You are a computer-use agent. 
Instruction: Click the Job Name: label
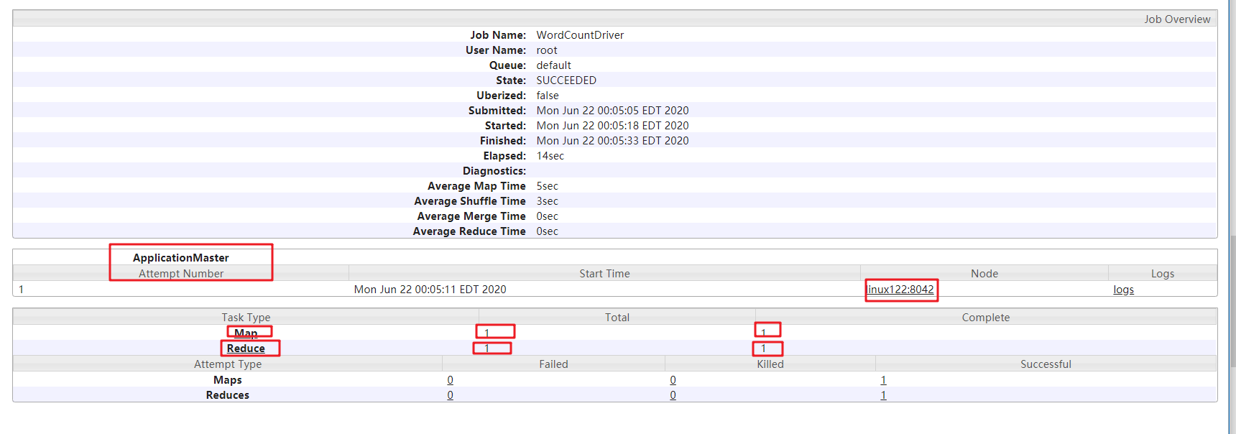(498, 34)
